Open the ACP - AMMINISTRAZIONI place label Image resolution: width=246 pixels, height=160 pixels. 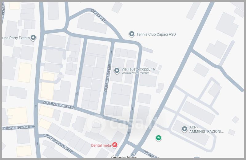pyautogui.click(x=206, y=129)
